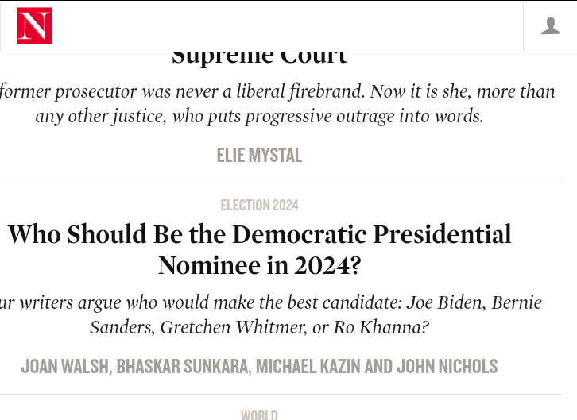The image size is (577, 420).
Task: Open the Election 2024 category
Action: coord(259,206)
